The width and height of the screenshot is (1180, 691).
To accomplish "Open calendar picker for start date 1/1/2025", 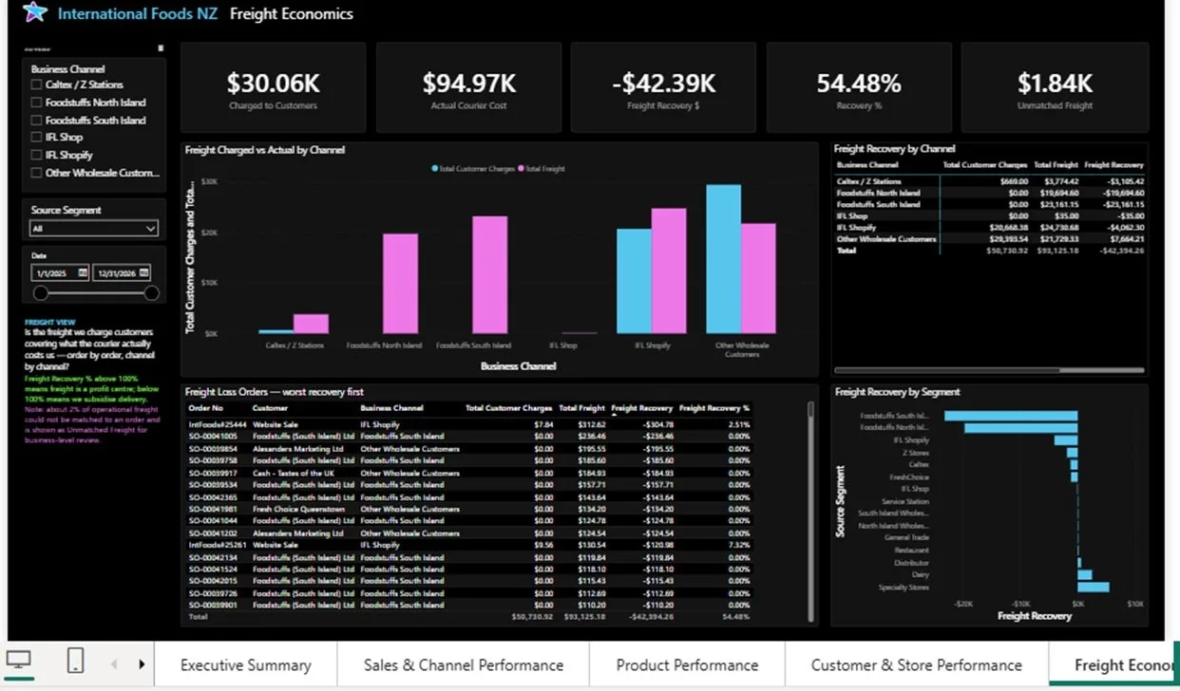I will pyautogui.click(x=83, y=272).
